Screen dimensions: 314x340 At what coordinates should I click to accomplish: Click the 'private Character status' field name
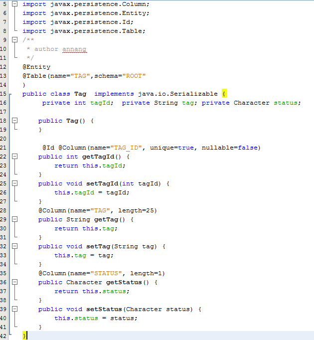click(286, 103)
